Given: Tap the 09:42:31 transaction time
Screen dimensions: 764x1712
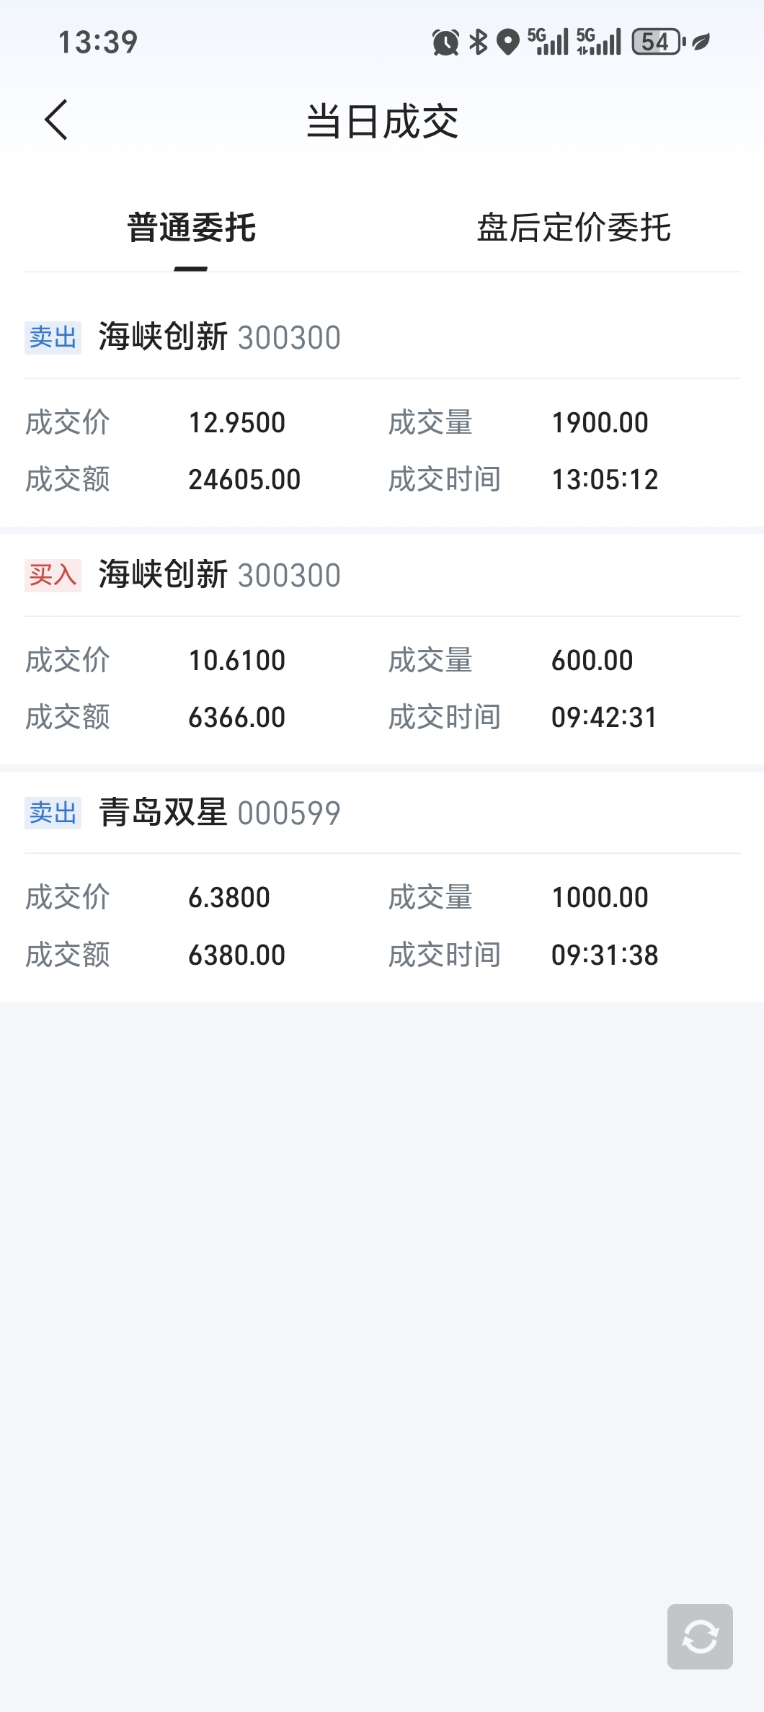Looking at the screenshot, I should pyautogui.click(x=604, y=718).
